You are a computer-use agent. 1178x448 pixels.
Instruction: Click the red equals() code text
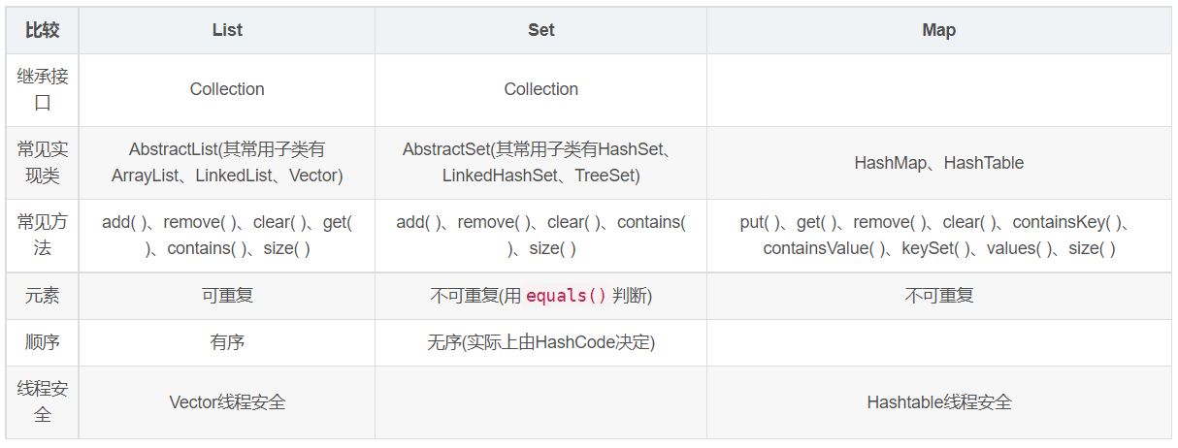click(565, 296)
